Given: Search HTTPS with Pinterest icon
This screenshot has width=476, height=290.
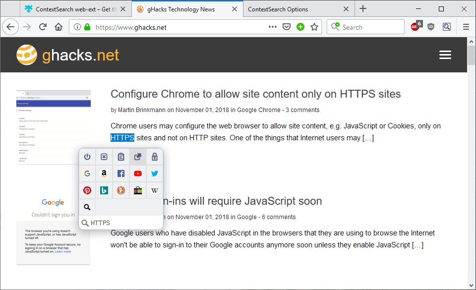Looking at the screenshot, I should 87,190.
